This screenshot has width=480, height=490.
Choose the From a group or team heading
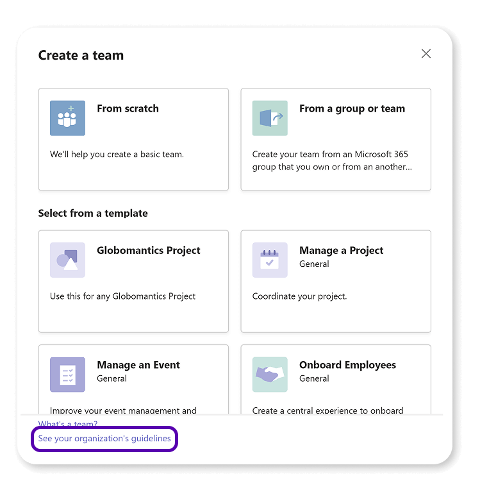tap(352, 108)
